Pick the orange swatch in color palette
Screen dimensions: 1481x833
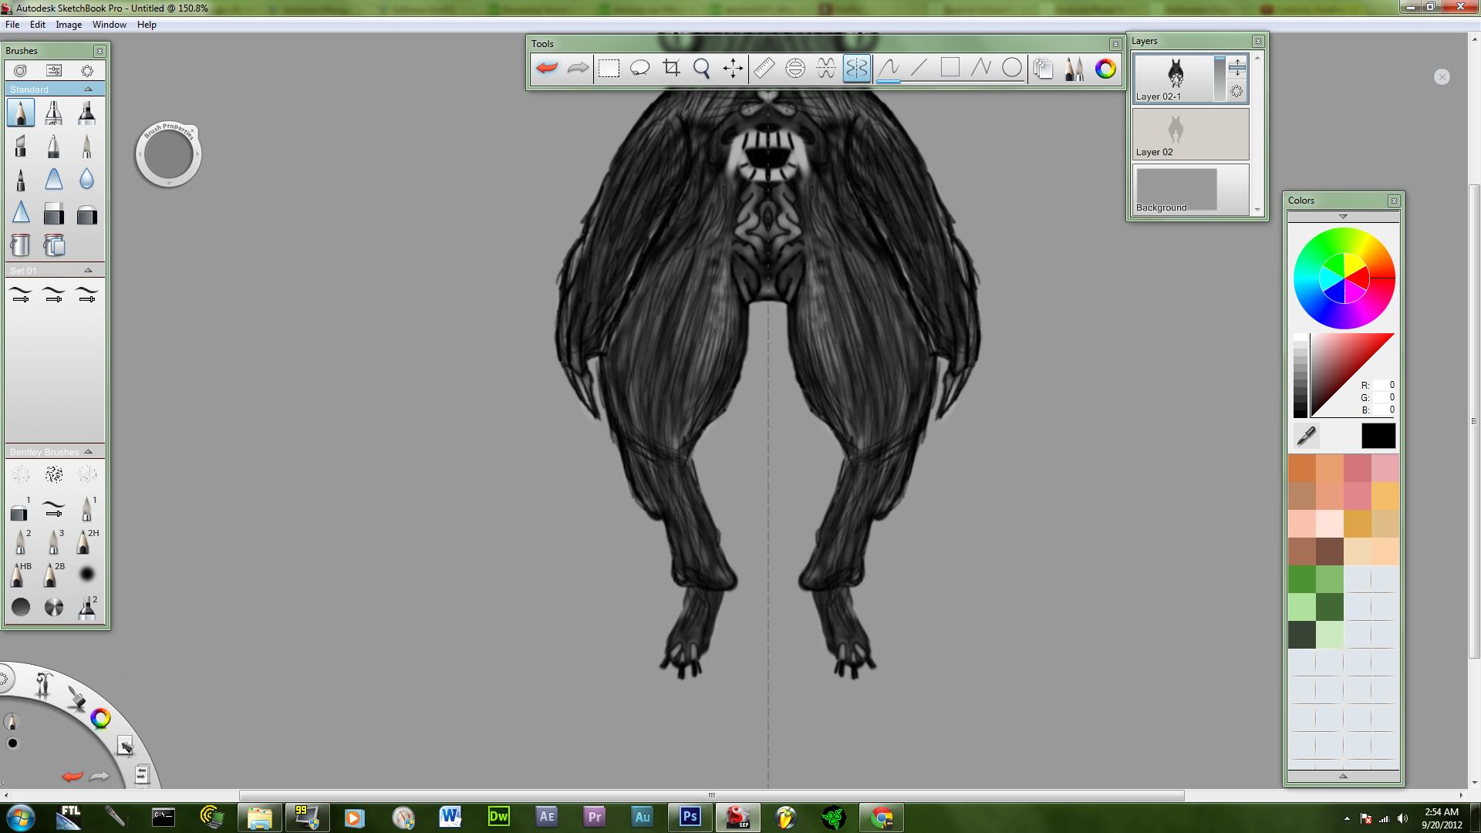click(x=1302, y=468)
